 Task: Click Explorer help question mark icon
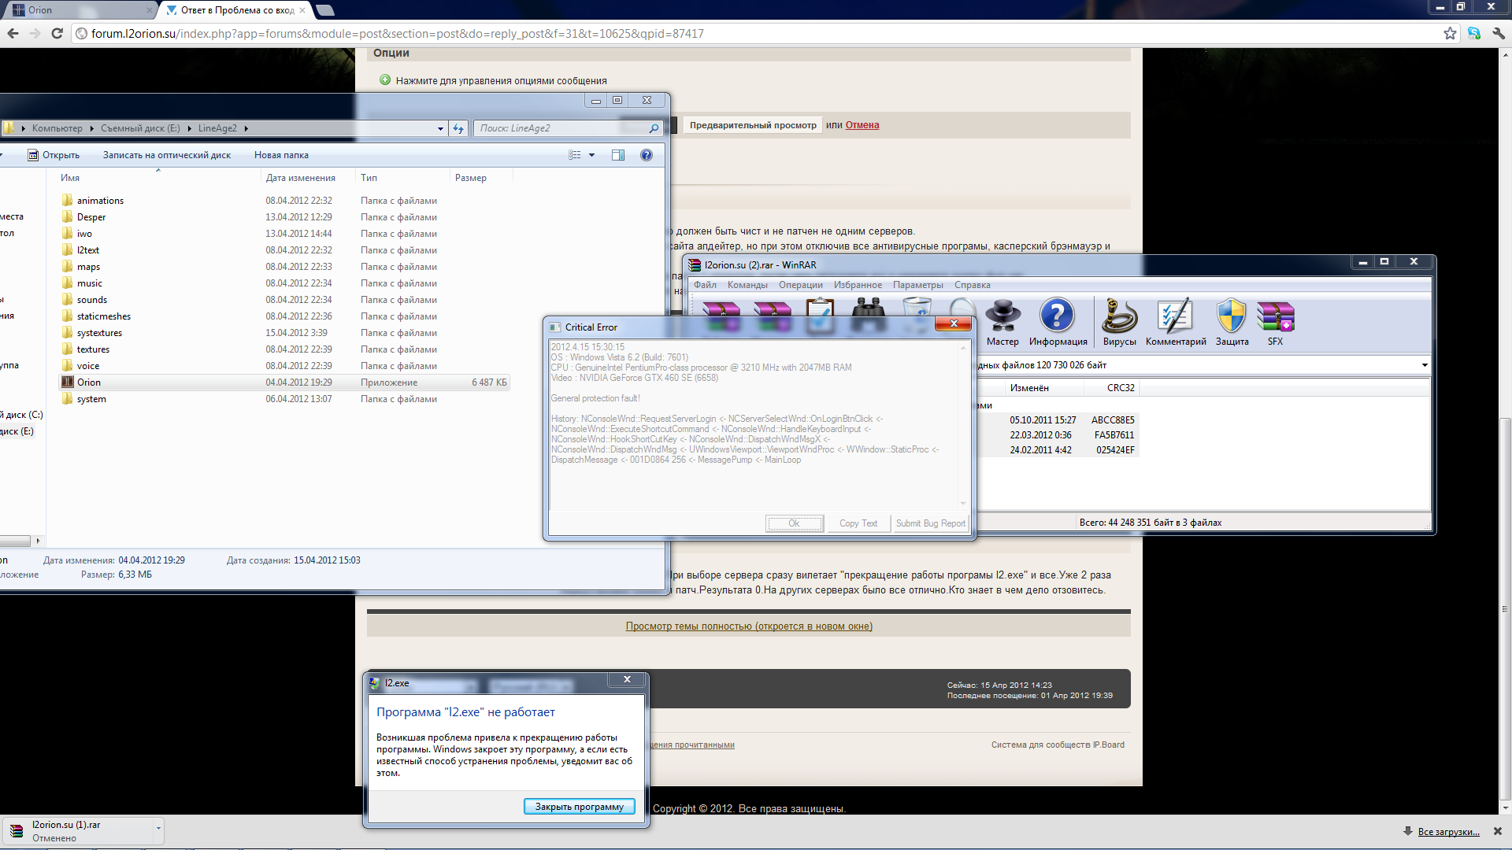tap(647, 155)
